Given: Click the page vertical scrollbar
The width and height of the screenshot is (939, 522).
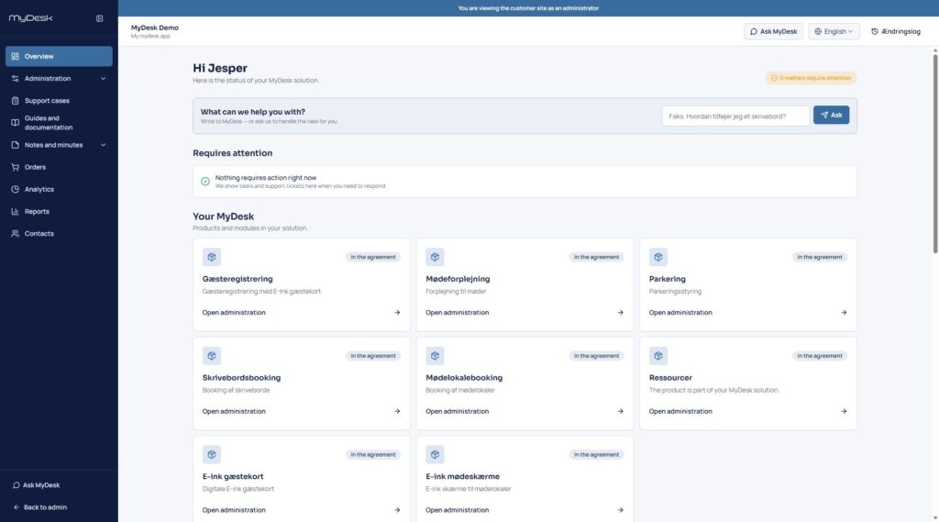Looking at the screenshot, I should [x=934, y=154].
